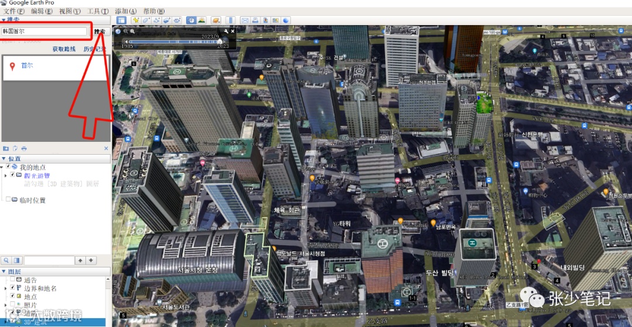
Task: Click 获取路线 link
Action: pyautogui.click(x=64, y=49)
